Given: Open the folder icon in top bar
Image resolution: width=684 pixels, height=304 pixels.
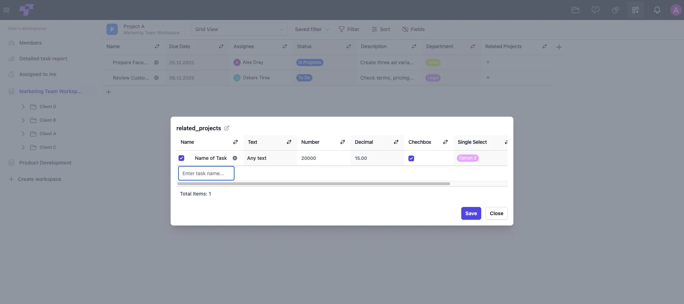Looking at the screenshot, I should coord(575,10).
